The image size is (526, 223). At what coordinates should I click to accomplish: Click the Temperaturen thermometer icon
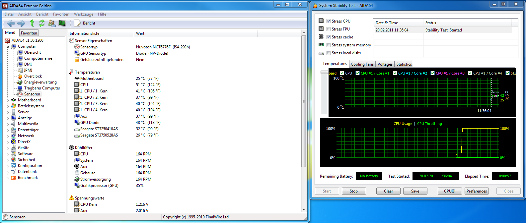point(71,72)
